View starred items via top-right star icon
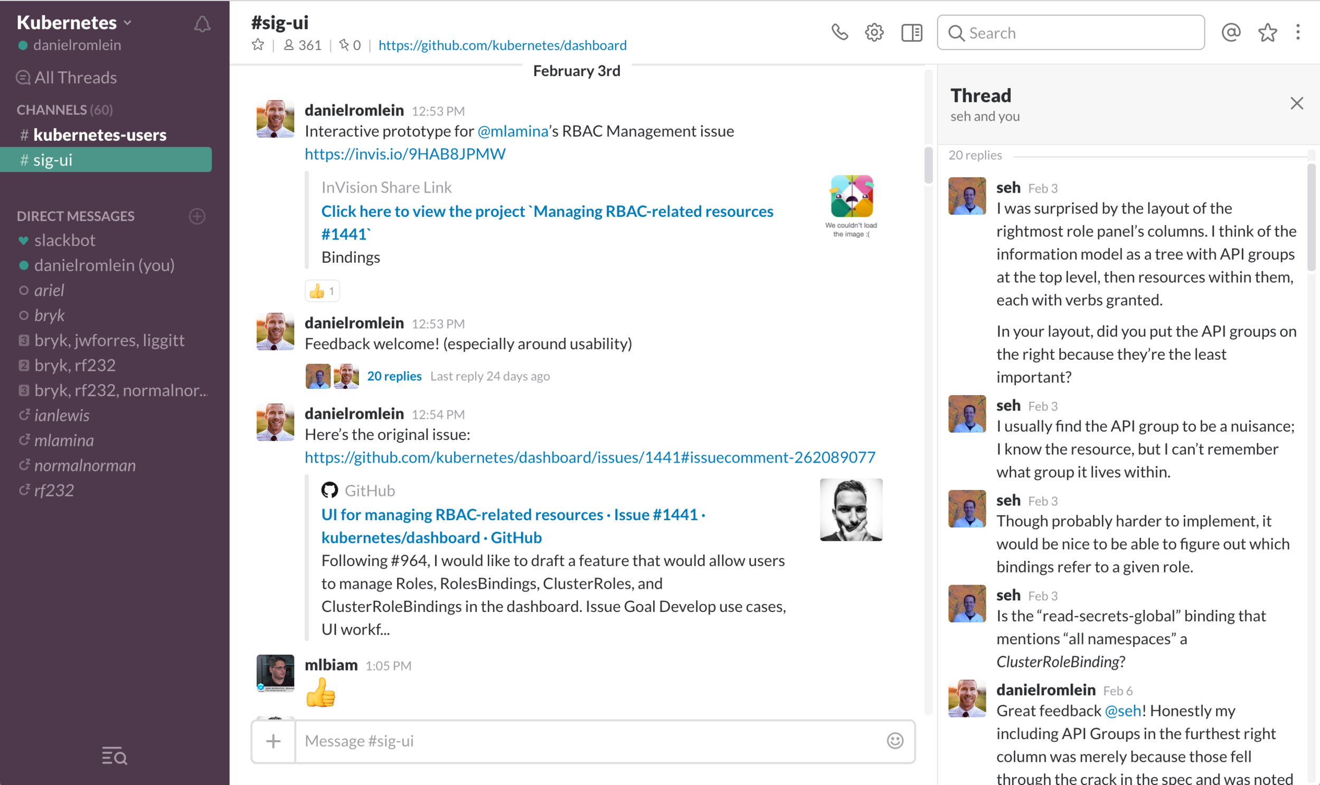Image resolution: width=1320 pixels, height=785 pixels. tap(1268, 32)
